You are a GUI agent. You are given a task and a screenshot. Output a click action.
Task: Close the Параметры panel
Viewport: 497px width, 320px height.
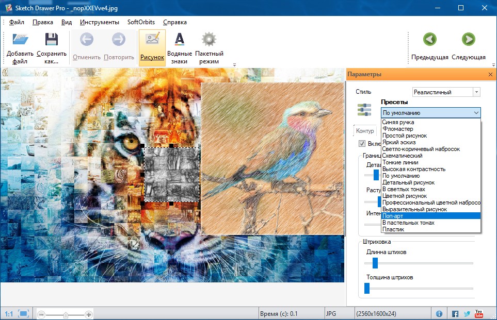point(490,74)
